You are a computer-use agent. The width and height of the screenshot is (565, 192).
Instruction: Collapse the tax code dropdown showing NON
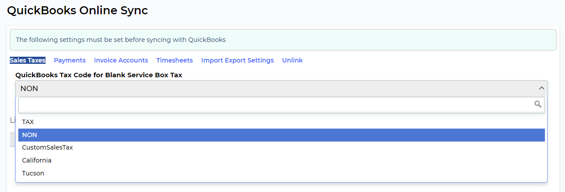point(282,88)
